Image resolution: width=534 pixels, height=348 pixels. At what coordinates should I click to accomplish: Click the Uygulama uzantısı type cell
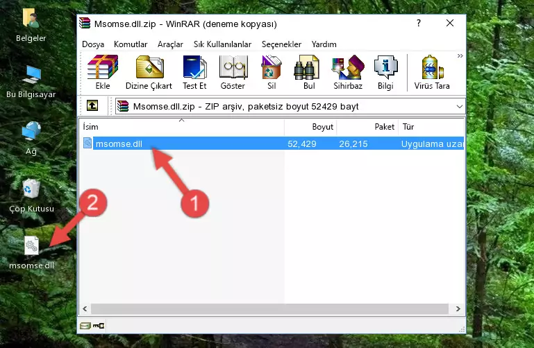coord(432,143)
